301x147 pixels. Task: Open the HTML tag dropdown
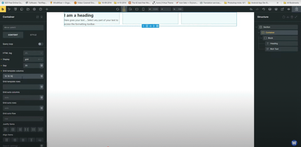coord(33,53)
